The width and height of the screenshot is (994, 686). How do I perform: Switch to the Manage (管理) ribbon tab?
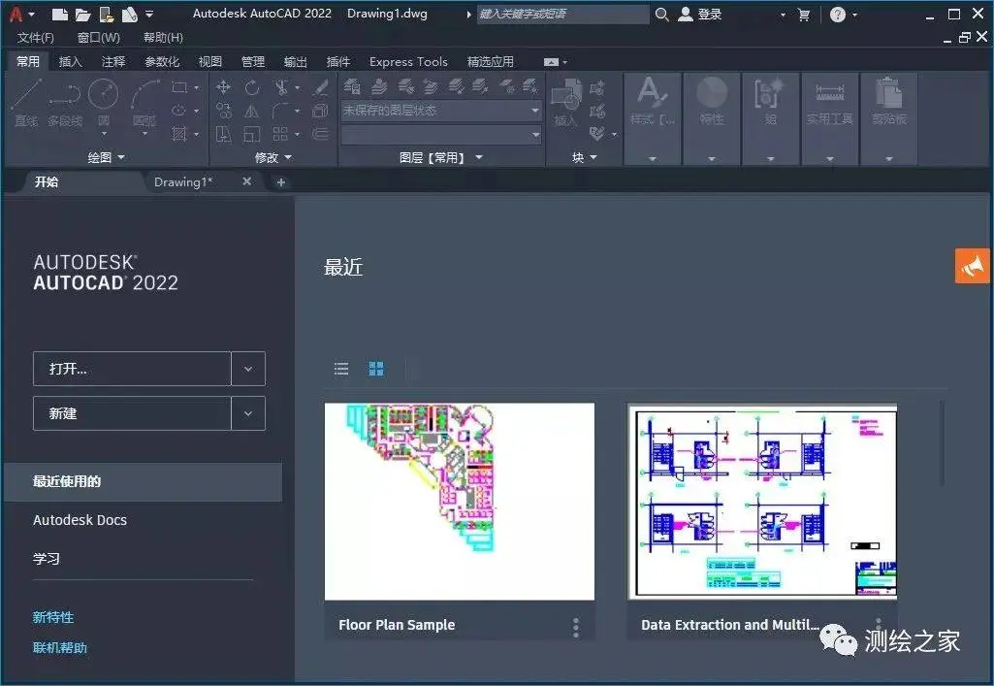tap(253, 61)
